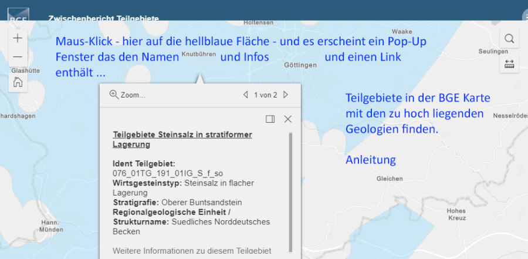The width and height of the screenshot is (528, 259).
Task: Zoom out of the map with minus button
Action: pos(18,56)
